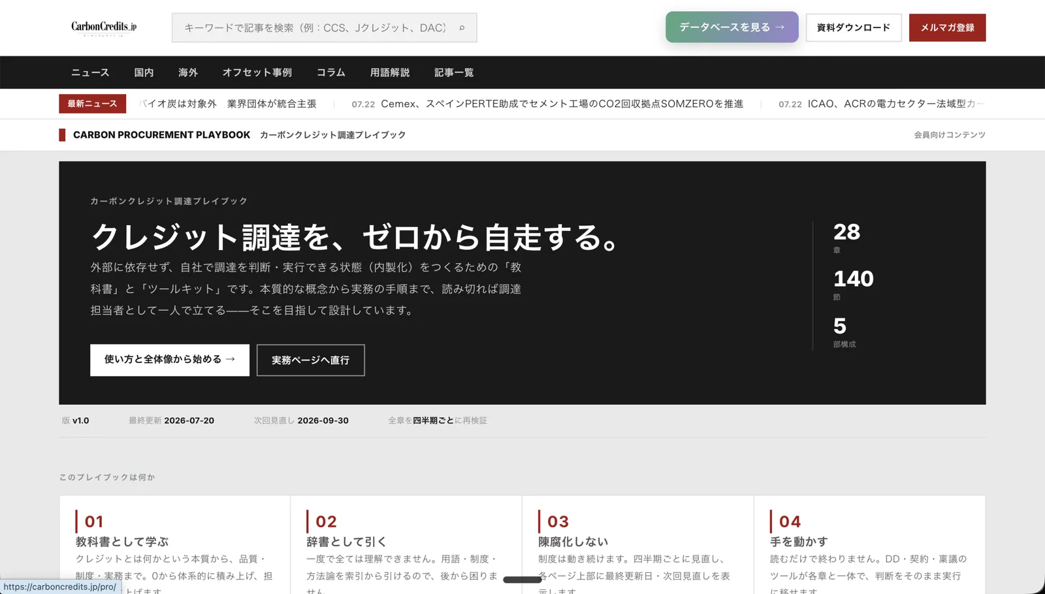Select card 01 教科書として学ぶ
Viewport: 1045px width, 594px height.
pos(174,544)
